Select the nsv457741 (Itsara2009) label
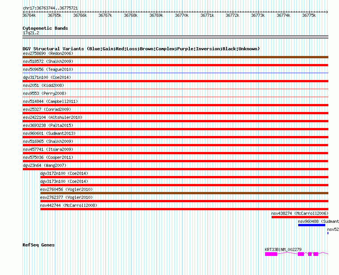Image resolution: width=339 pixels, height=275 pixels. coord(48,149)
